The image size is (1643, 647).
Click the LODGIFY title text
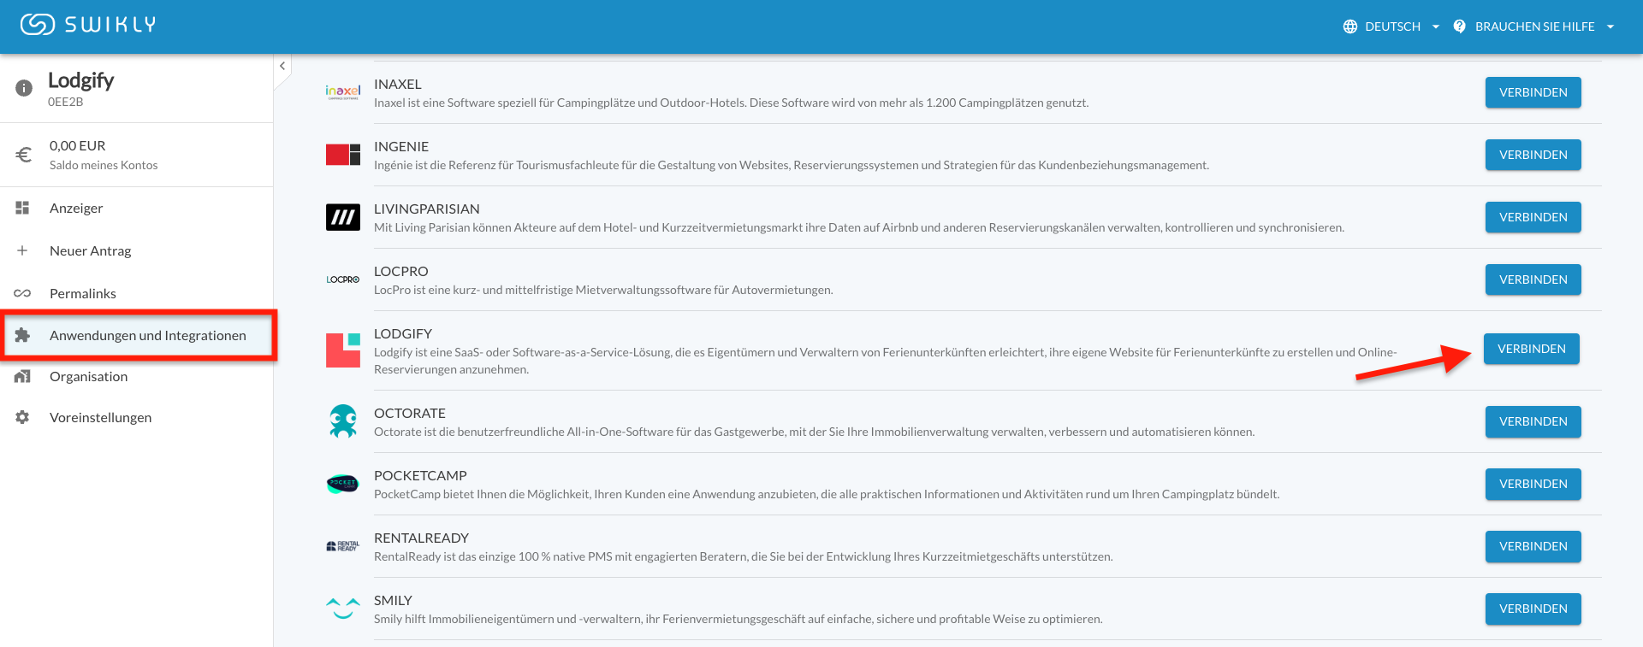pos(403,333)
